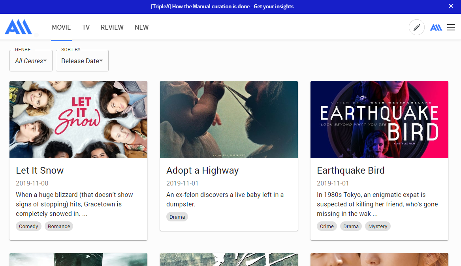This screenshot has width=461, height=266.
Task: Open the Earthquake Bird poster
Action: pyautogui.click(x=379, y=120)
